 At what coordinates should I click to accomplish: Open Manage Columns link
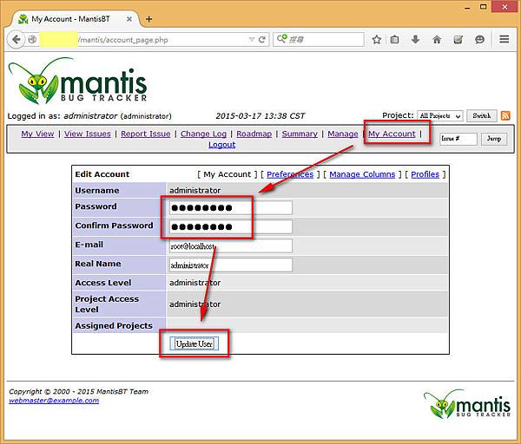point(362,174)
